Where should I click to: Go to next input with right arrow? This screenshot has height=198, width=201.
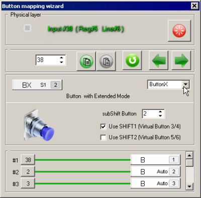(x=181, y=60)
